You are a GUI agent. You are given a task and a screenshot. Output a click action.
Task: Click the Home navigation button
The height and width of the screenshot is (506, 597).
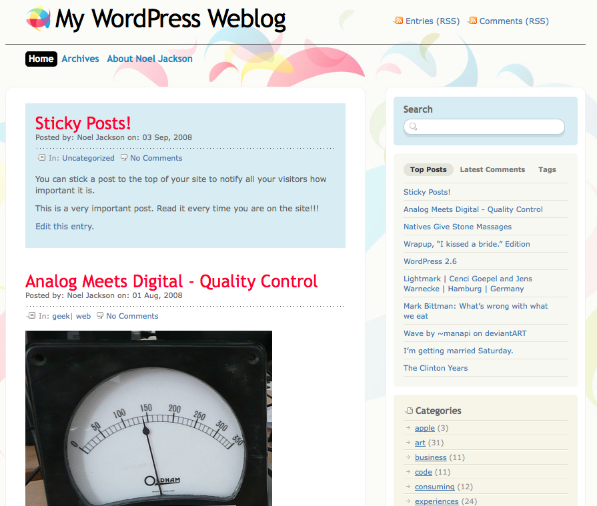click(x=41, y=59)
